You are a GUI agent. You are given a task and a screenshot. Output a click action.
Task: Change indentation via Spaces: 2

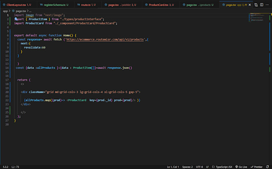[x=187, y=167]
